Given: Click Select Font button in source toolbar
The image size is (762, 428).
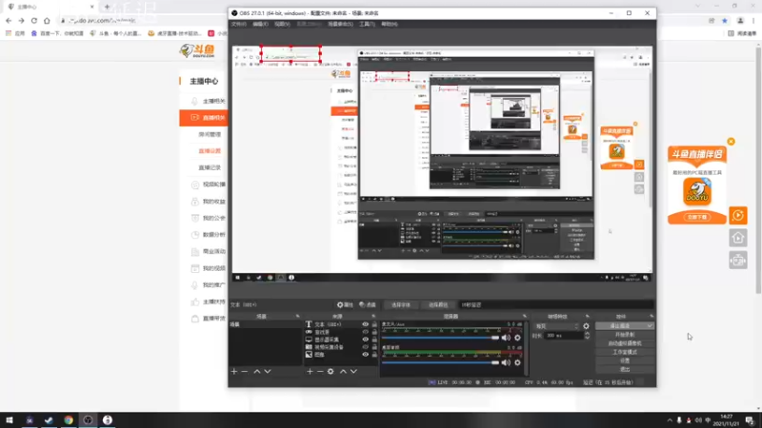Looking at the screenshot, I should point(401,304).
